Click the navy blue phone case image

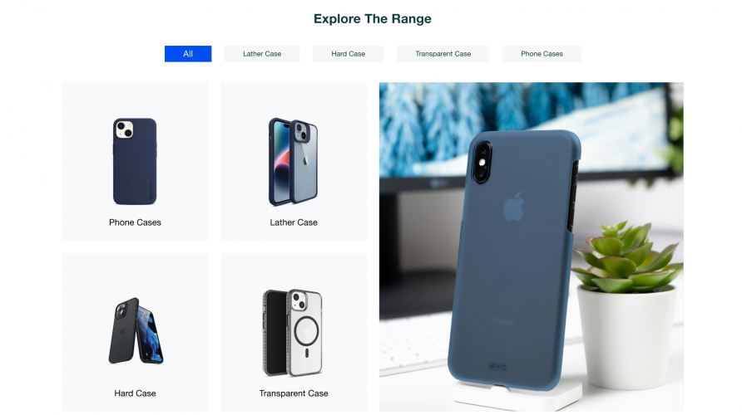point(135,161)
